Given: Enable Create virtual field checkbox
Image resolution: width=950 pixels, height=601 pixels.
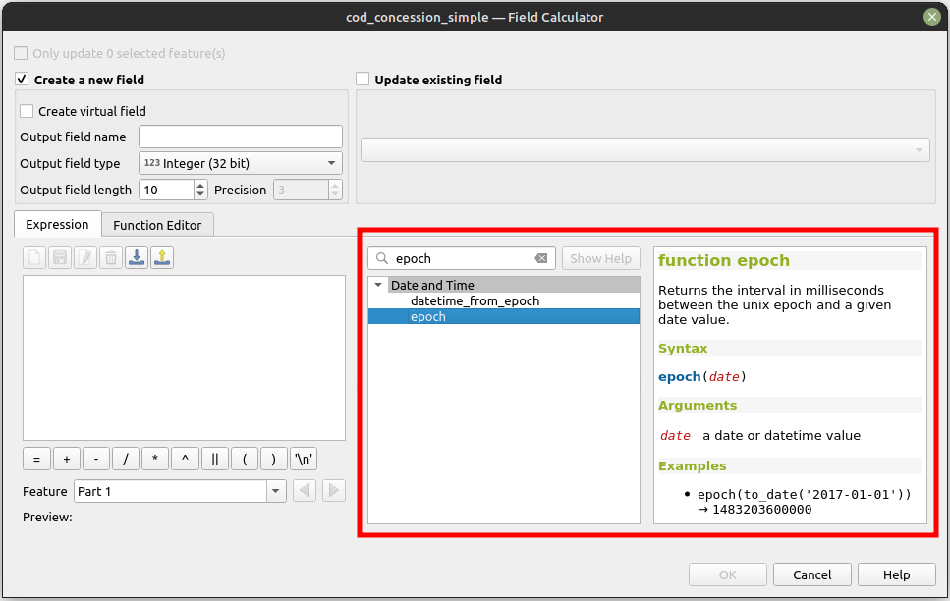Looking at the screenshot, I should [27, 112].
